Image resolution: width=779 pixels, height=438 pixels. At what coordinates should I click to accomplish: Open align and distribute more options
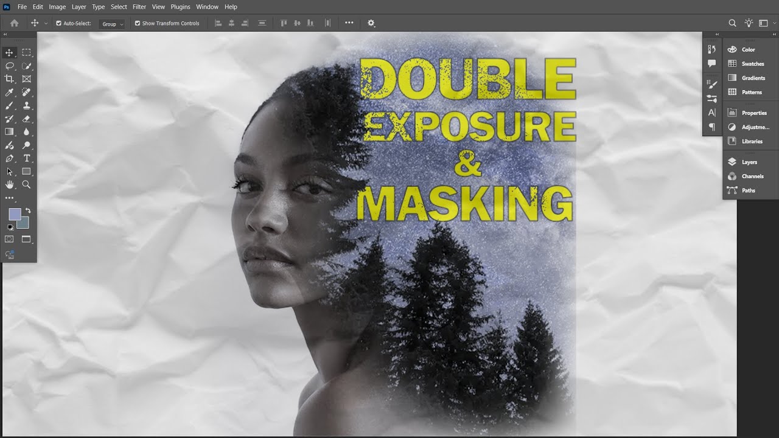349,23
